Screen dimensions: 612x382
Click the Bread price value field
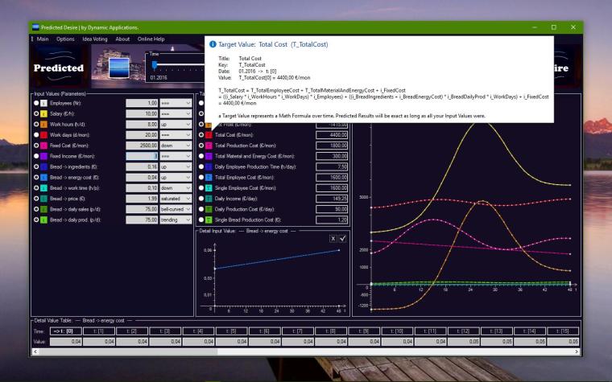[142, 199]
